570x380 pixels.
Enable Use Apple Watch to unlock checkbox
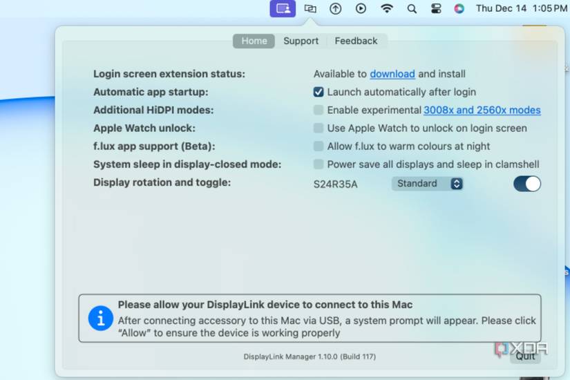point(319,128)
